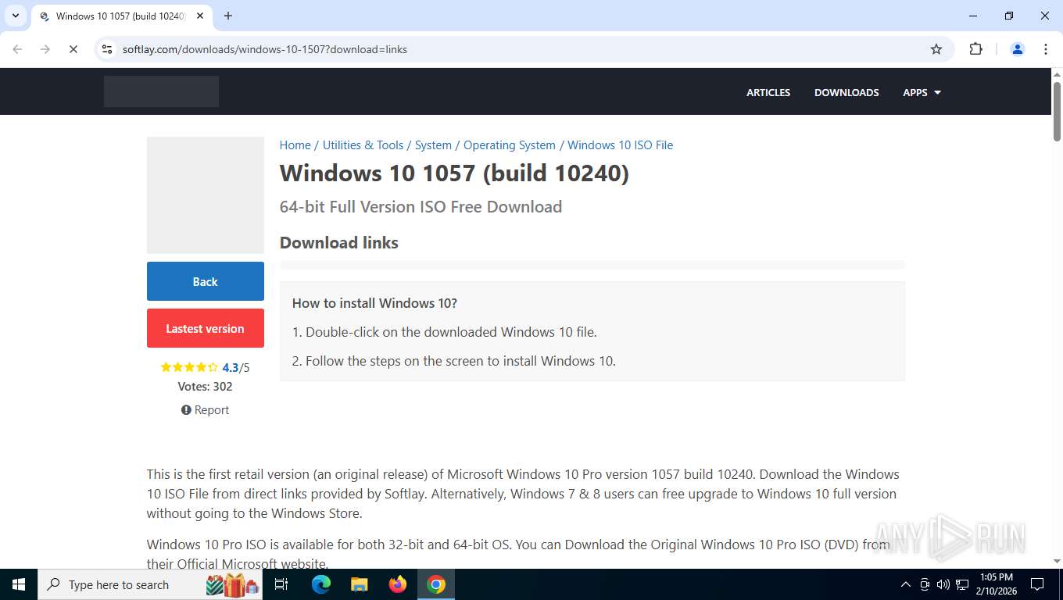Launch Microsoft Edge from the taskbar

click(321, 584)
